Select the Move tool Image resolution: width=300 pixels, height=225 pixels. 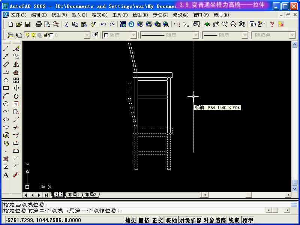click(x=16, y=88)
